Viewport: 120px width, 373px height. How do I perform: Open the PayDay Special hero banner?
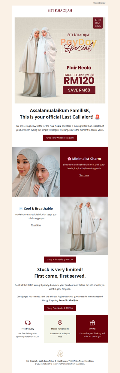[x=60, y=60]
